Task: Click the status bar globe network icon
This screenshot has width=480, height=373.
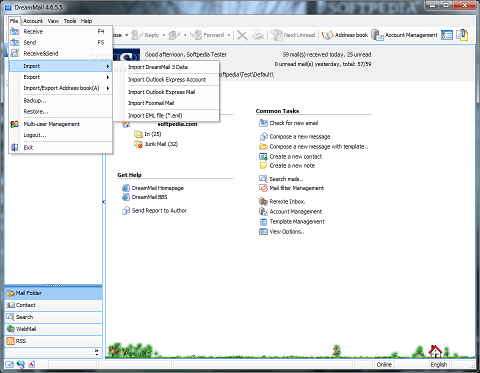Action: tap(20, 364)
